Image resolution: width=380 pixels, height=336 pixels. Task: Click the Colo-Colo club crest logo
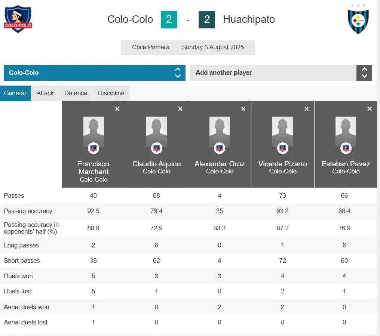[x=18, y=19]
